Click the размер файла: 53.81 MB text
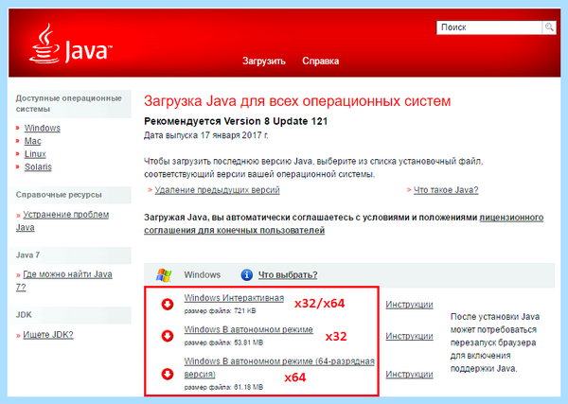 [223, 343]
